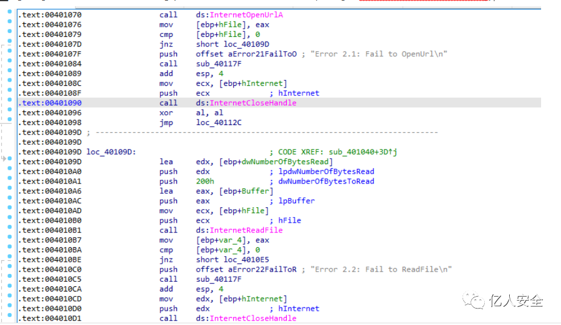The image size is (561, 325).
Task: Select the 200h operand value
Action: coord(205,181)
